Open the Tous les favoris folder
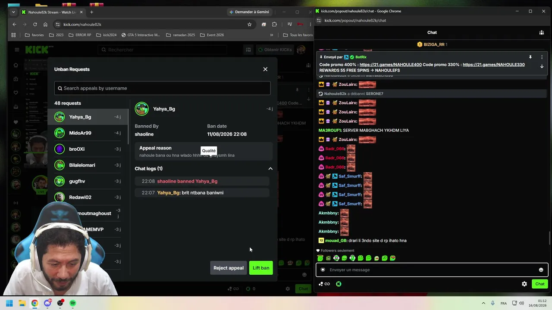The image size is (552, 310). 298,35
